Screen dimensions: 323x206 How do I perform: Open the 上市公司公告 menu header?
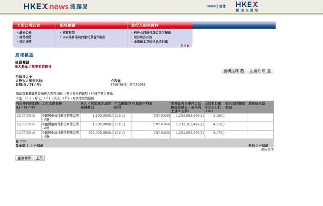coord(28,25)
